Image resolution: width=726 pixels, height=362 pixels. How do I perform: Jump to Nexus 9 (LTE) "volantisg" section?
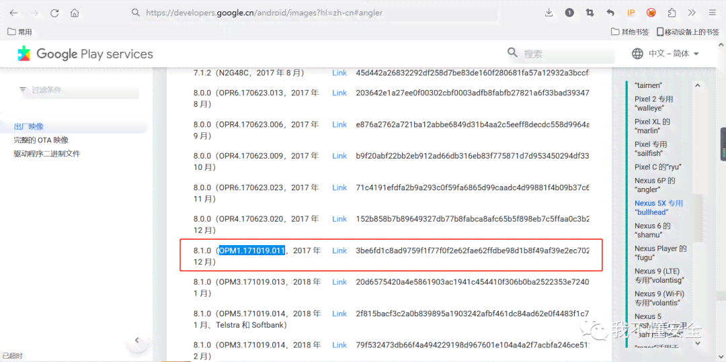pos(659,275)
